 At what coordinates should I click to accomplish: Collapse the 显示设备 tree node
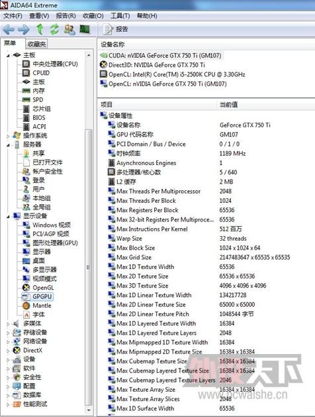tap(8, 217)
